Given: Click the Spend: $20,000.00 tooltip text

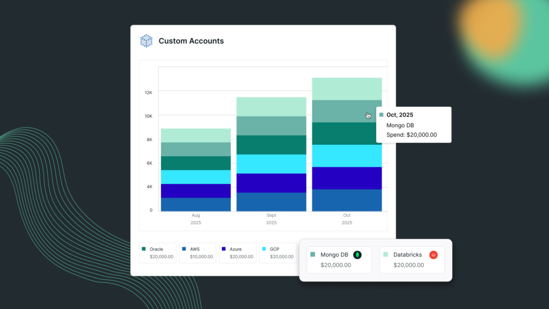Looking at the screenshot, I should coord(411,135).
